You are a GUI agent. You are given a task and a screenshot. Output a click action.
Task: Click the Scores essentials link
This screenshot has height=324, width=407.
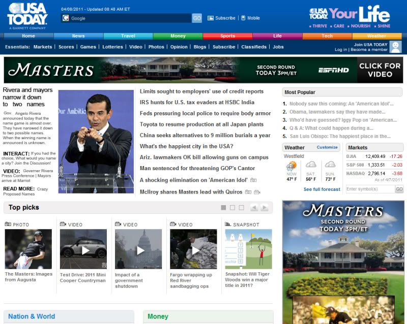[66, 47]
